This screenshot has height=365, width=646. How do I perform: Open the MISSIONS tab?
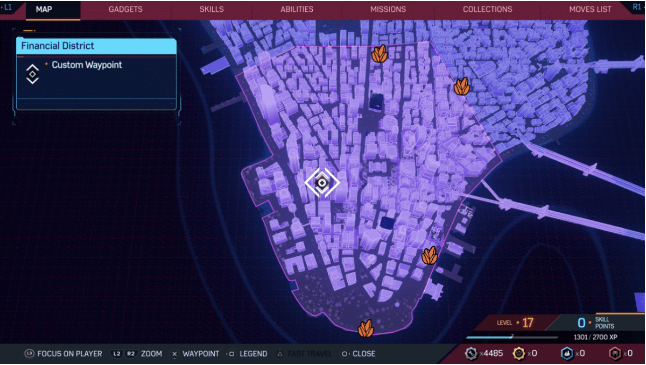[x=388, y=9]
